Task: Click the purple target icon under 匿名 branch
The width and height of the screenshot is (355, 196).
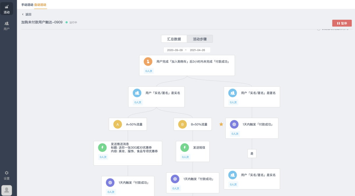Action: click(234, 124)
